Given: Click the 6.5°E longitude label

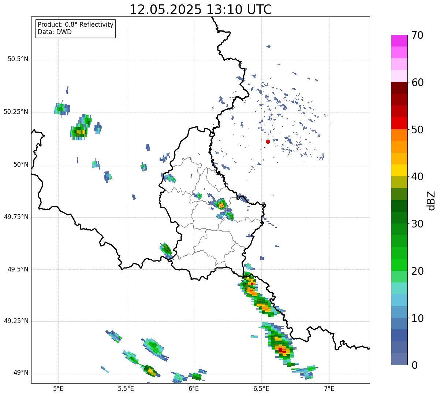Looking at the screenshot, I should click(262, 388).
